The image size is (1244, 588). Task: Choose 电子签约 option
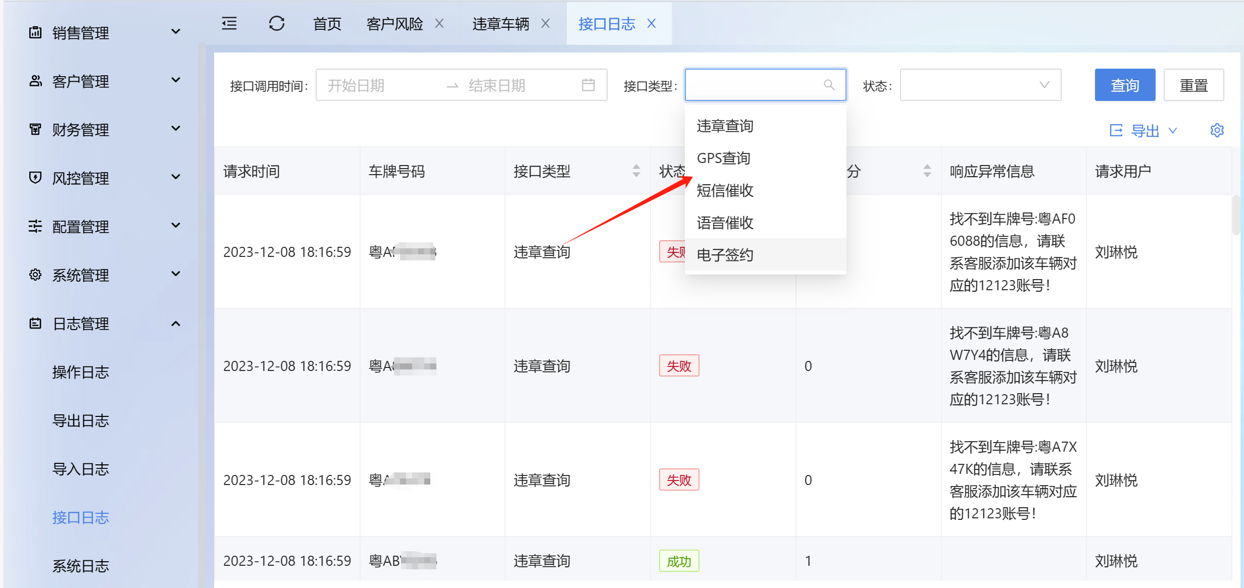point(725,255)
